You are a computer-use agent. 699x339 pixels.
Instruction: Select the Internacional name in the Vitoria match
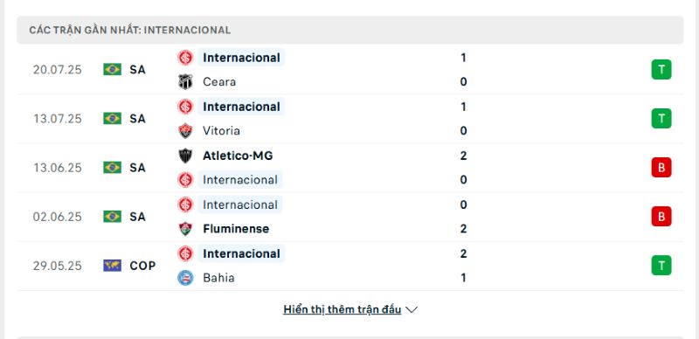241,107
